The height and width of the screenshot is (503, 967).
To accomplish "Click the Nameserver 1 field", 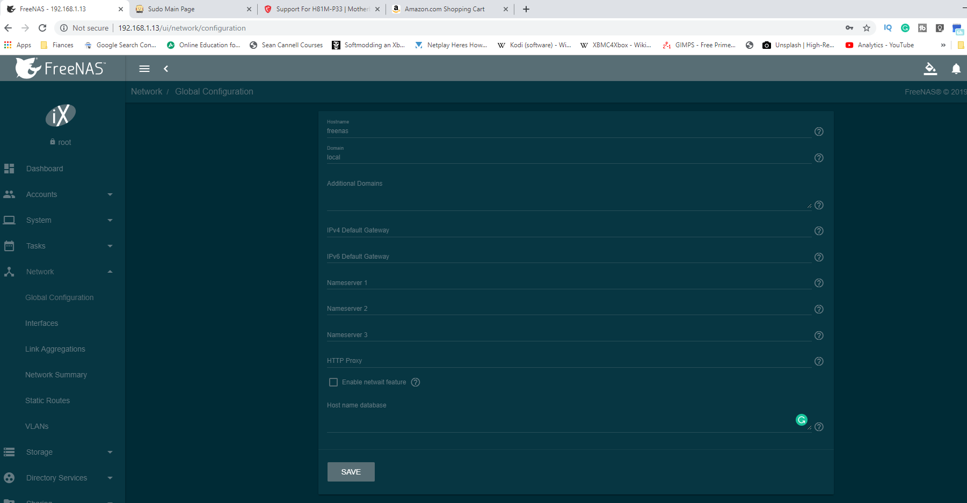I will coord(569,283).
